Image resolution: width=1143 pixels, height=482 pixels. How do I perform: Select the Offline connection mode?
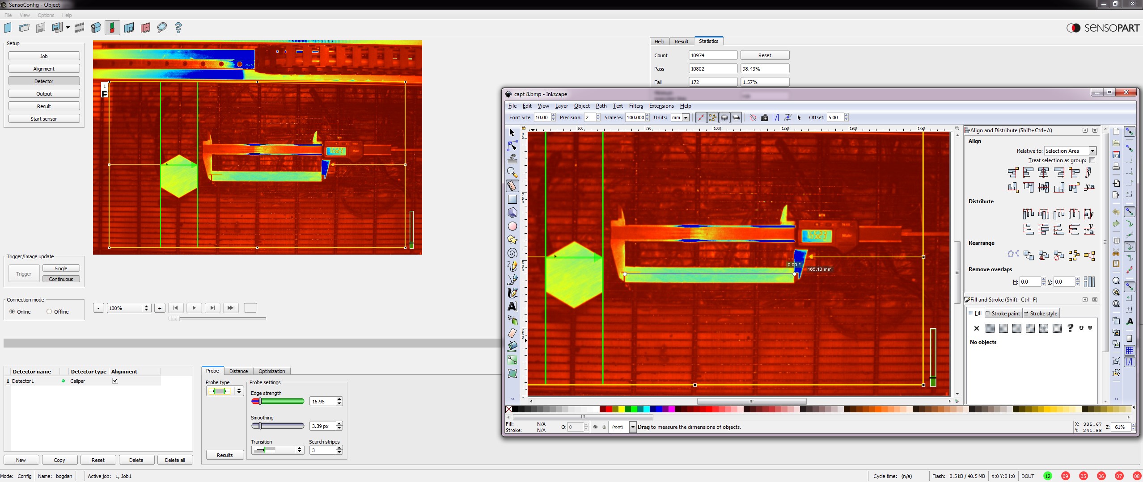tap(49, 312)
